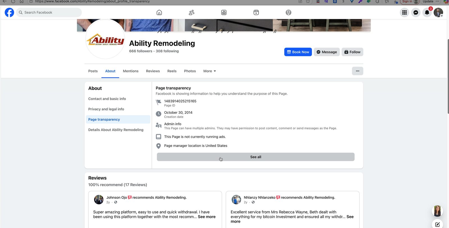Viewport: 449px width, 228px height.
Task: Open the Reviews tab
Action: [x=153, y=71]
